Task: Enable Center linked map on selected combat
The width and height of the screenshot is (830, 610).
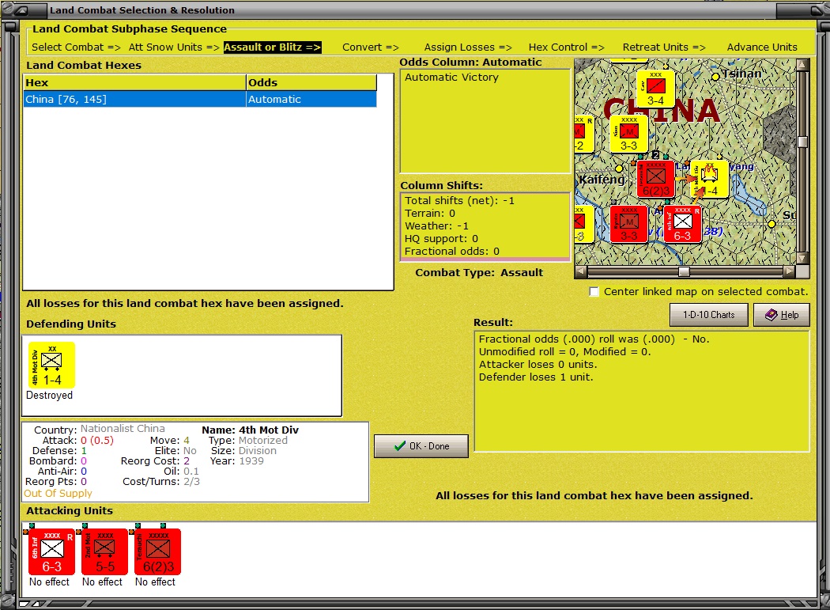Action: [x=594, y=291]
